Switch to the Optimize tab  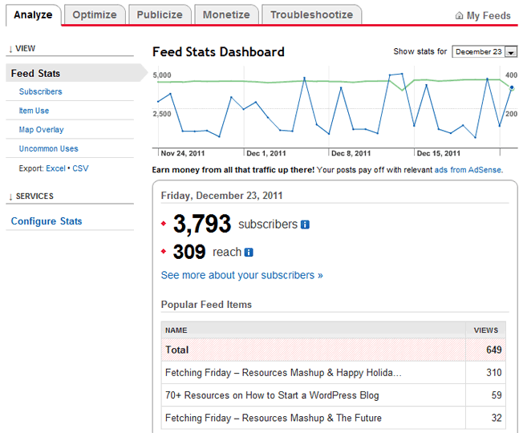point(95,15)
